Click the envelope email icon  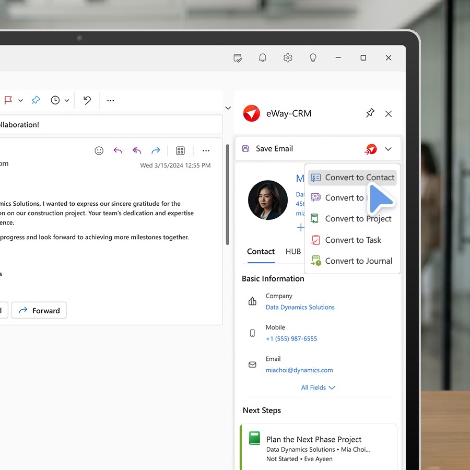point(252,365)
